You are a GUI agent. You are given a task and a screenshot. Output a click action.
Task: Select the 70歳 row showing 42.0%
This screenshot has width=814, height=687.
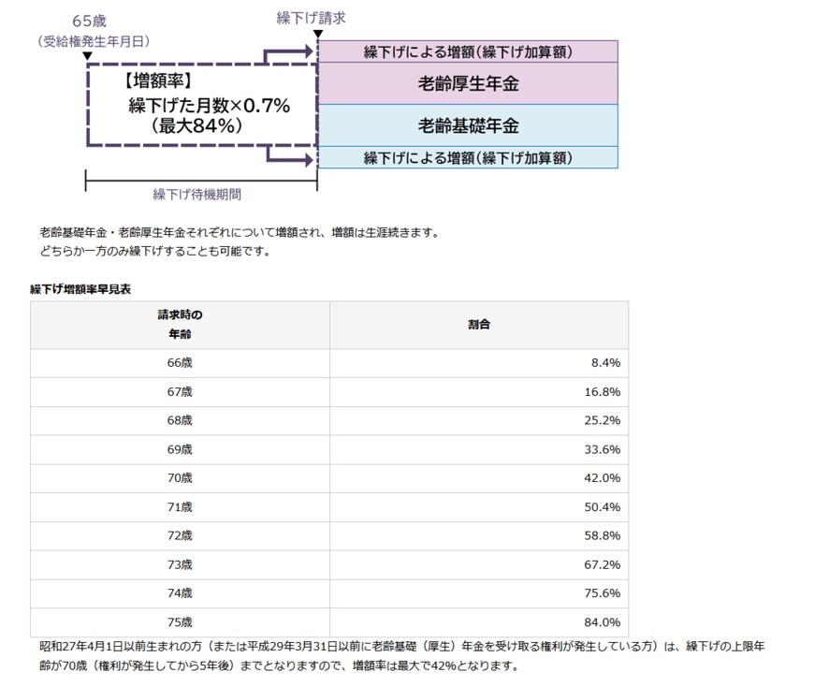[x=178, y=478]
